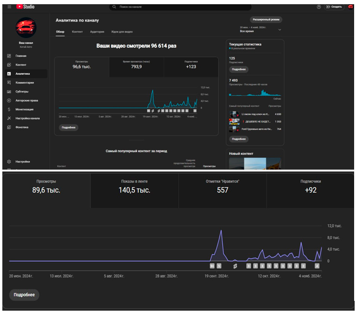Switch to the Обзор tab
The height and width of the screenshot is (313, 356).
point(60,31)
